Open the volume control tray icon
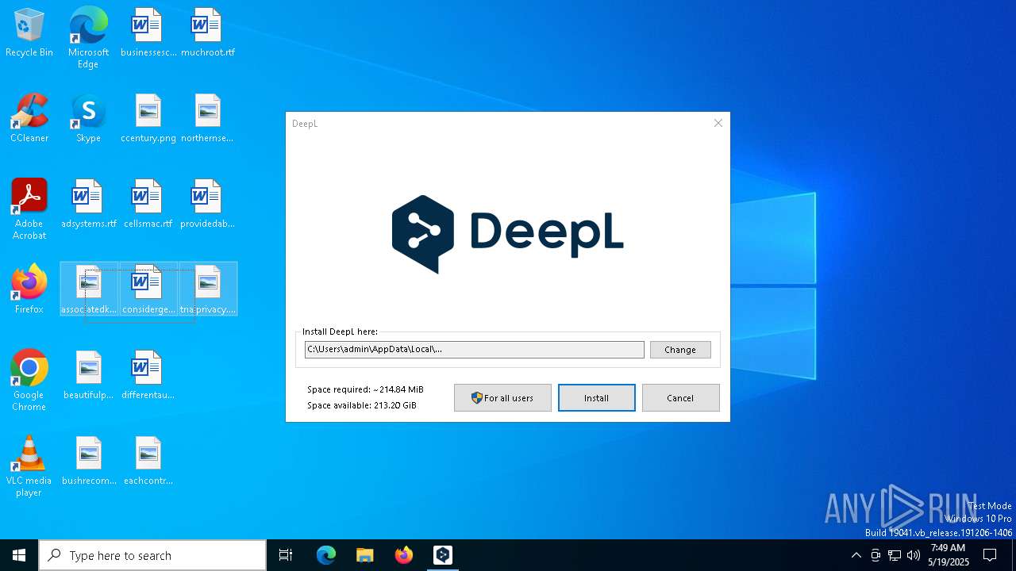 coord(914,555)
